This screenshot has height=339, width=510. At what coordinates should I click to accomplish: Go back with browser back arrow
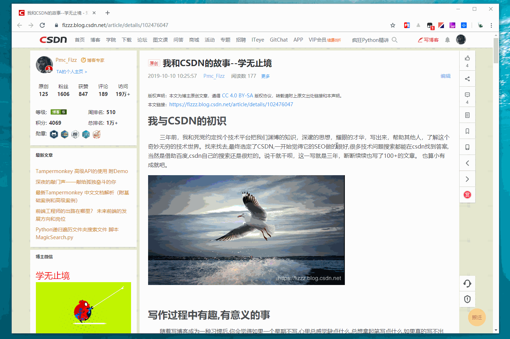point(20,25)
